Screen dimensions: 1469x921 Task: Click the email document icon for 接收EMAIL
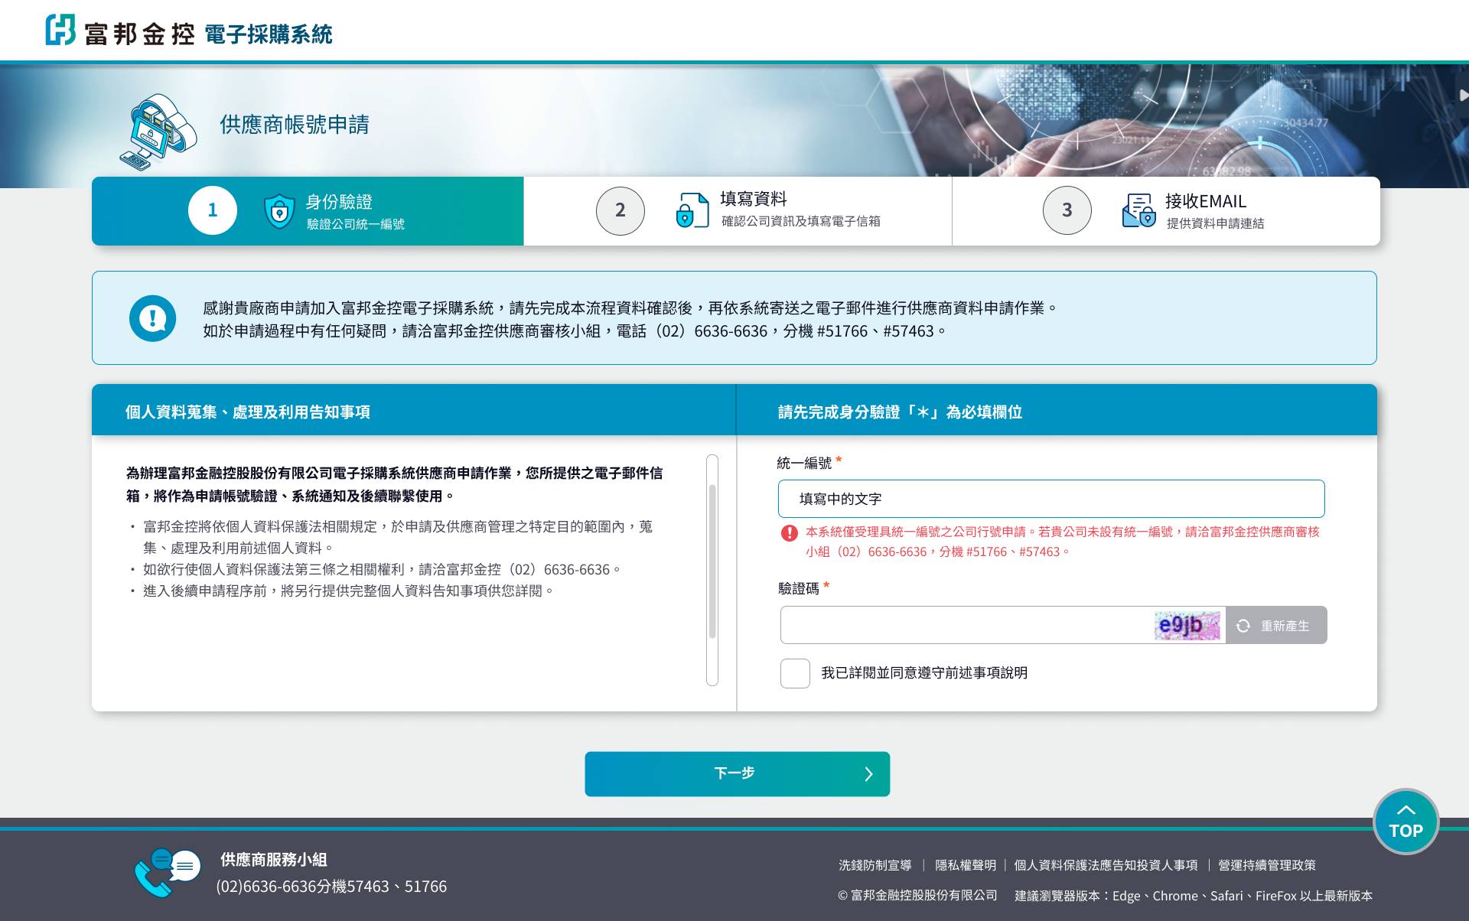pyautogui.click(x=1138, y=210)
